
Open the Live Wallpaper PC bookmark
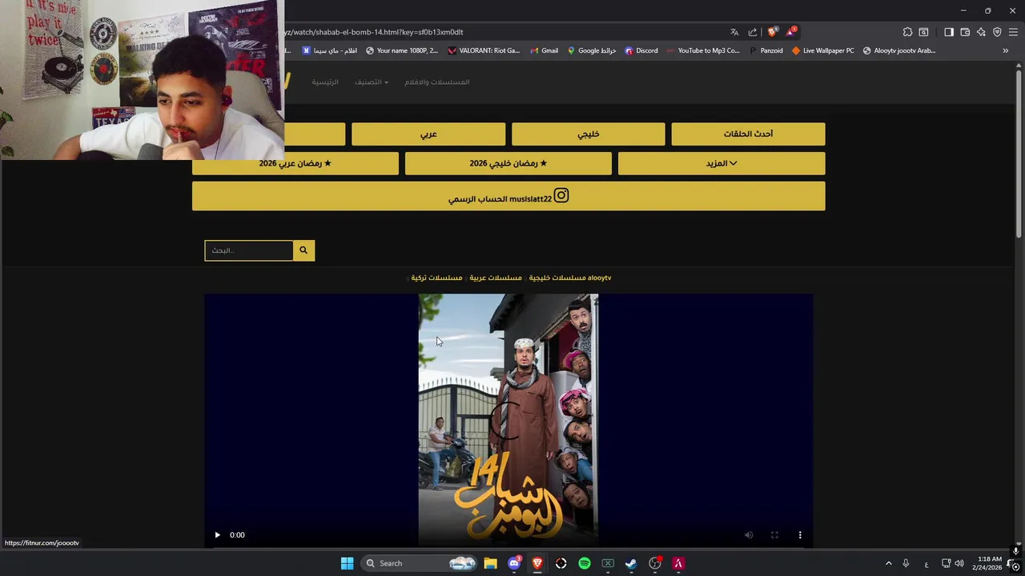point(822,50)
